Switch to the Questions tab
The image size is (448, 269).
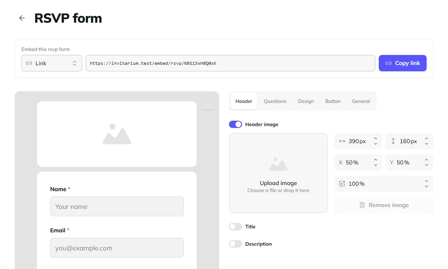coord(275,101)
